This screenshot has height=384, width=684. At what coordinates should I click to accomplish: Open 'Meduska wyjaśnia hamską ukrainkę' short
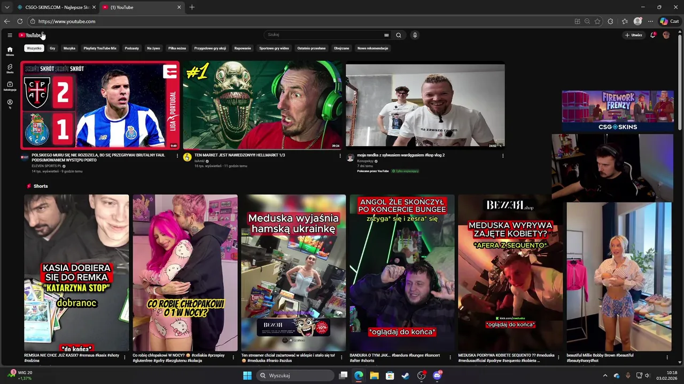293,273
